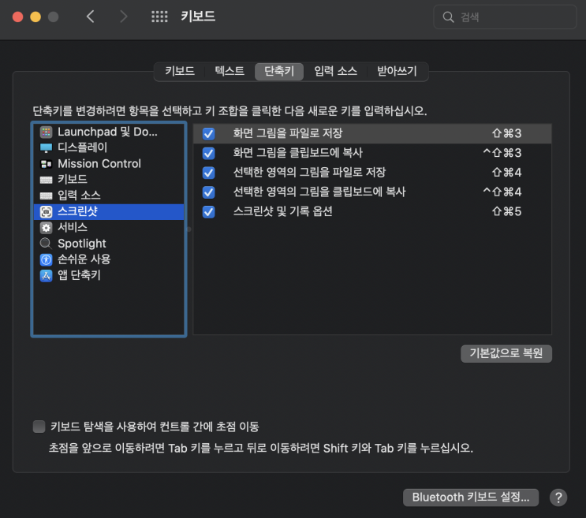
Task: Enable 키보드 탐색을 사용하여 컨트롤 간에 초점 이동
Action: pyautogui.click(x=39, y=427)
